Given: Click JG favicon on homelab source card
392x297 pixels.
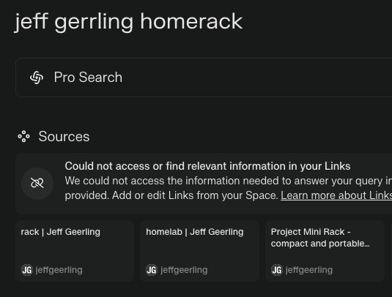Looking at the screenshot, I should (x=152, y=270).
